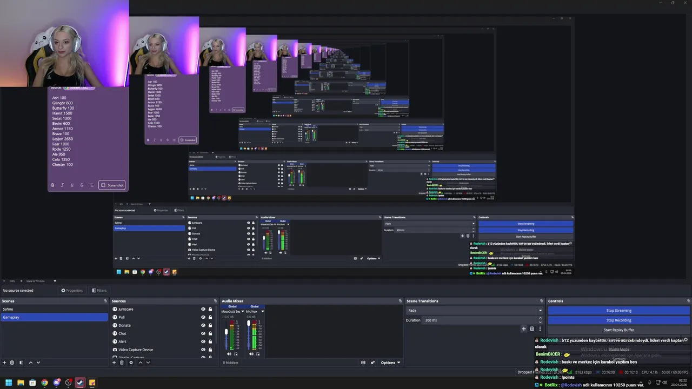Add a new source with the plus icon

point(114,363)
